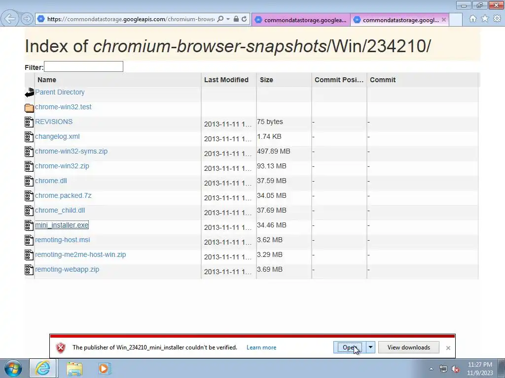The height and width of the screenshot is (378, 505).
Task: Click the file icon beside changelog.xml
Action: click(x=29, y=137)
